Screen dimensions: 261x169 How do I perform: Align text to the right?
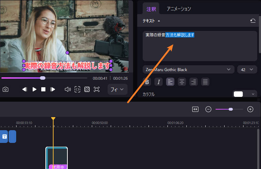pos(194,82)
